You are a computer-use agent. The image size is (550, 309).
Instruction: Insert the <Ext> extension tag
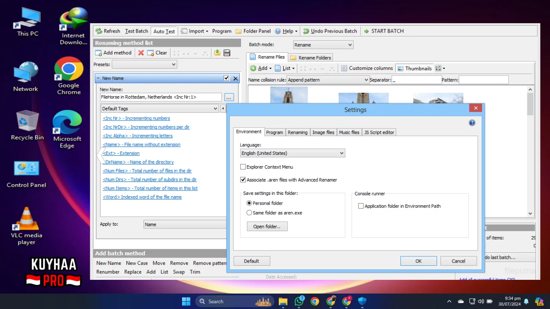tap(121, 153)
